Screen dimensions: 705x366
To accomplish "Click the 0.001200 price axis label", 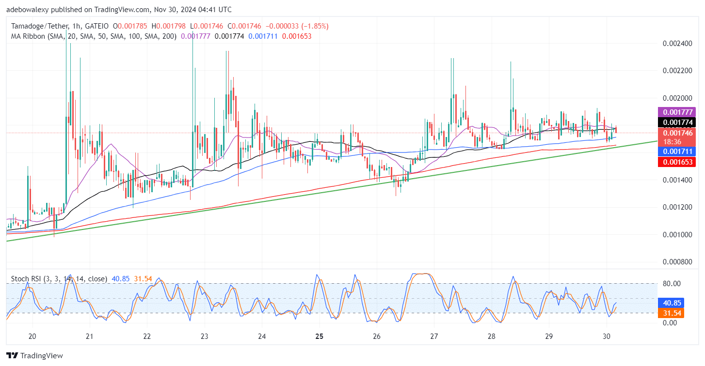I will click(677, 207).
